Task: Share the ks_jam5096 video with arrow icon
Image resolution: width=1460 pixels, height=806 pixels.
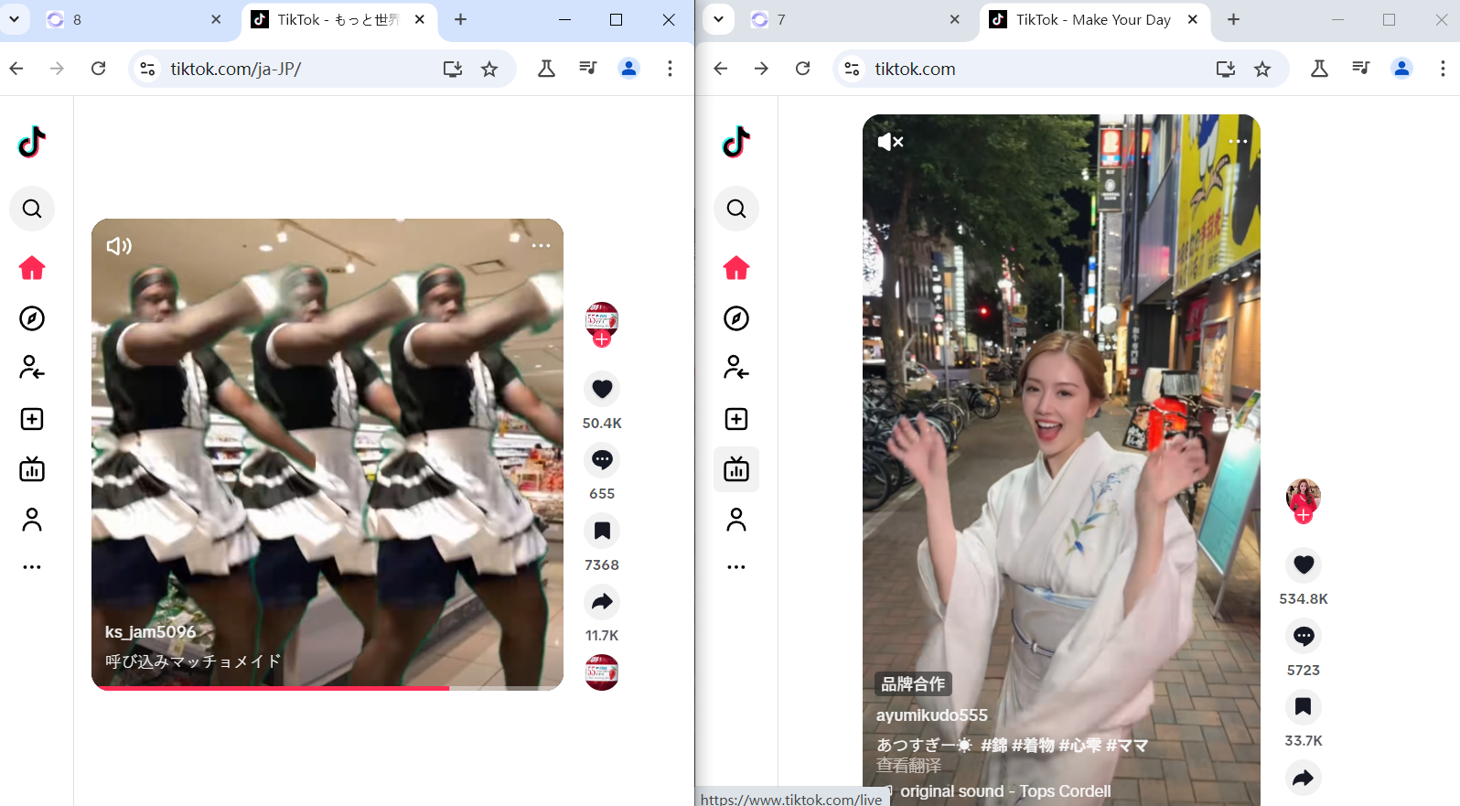Action: (602, 602)
